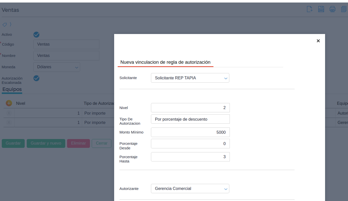Click the Eliminar button
348x201 pixels.
coord(78,143)
